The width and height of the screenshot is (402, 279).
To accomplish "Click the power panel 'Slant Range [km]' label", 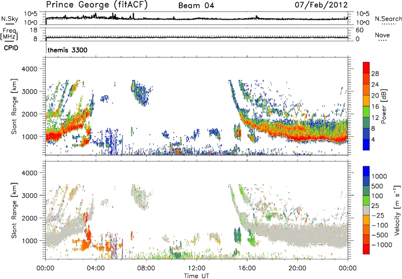I will [x=14, y=106].
